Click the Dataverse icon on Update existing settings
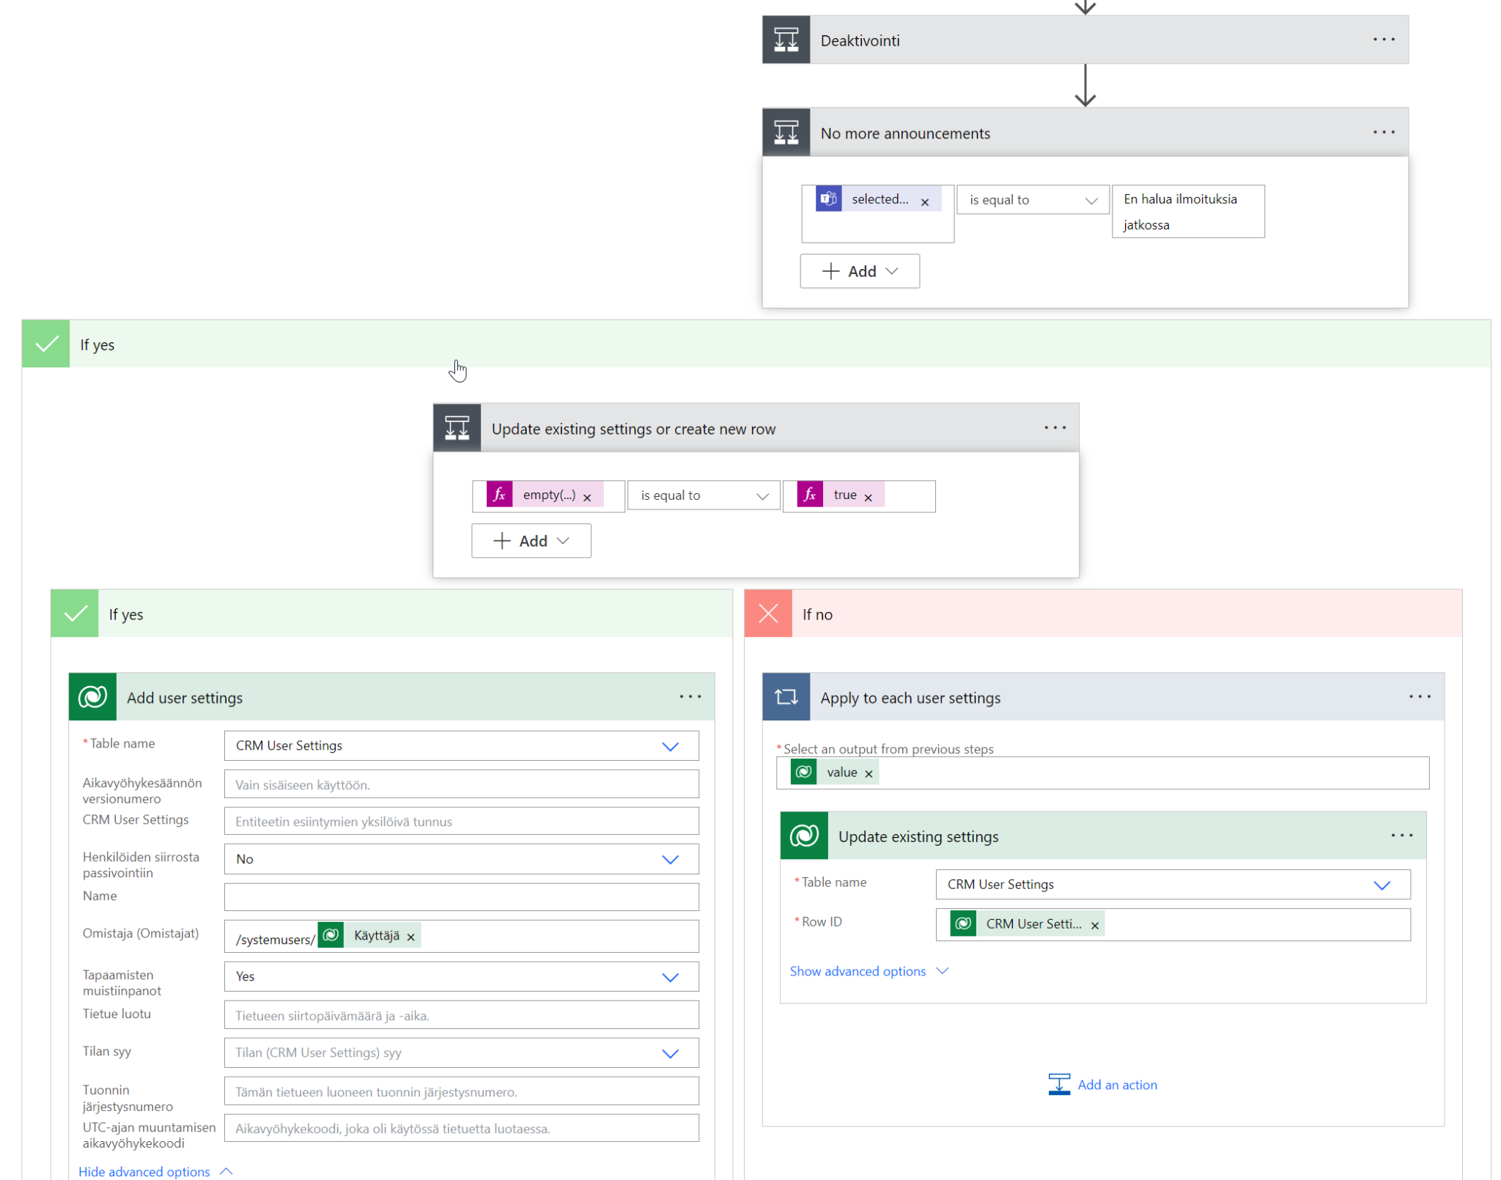This screenshot has height=1180, width=1501. click(804, 836)
